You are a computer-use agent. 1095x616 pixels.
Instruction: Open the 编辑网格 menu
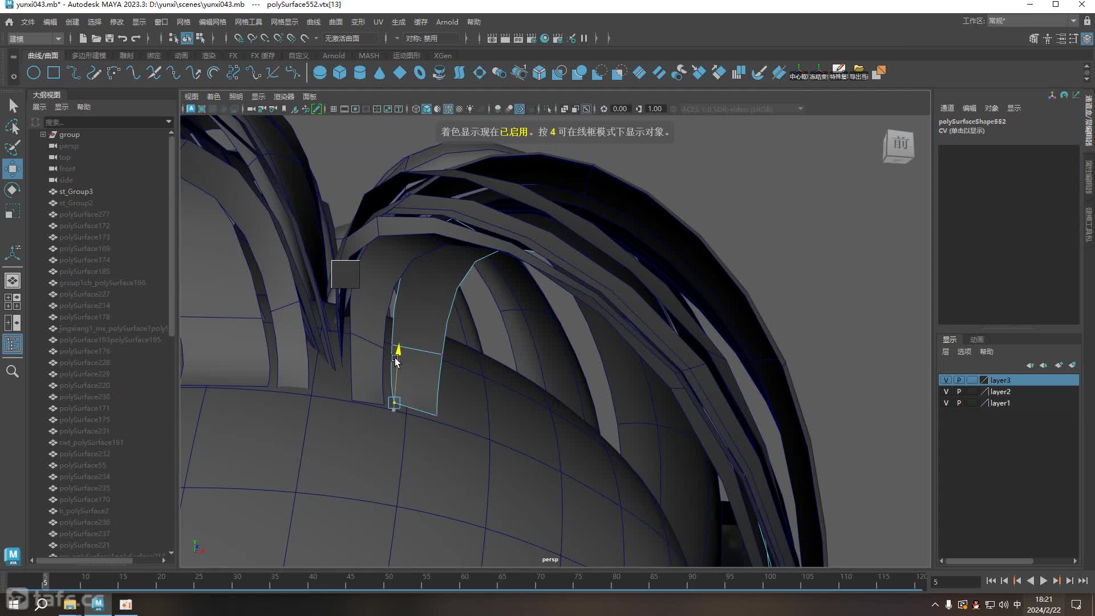click(x=213, y=22)
